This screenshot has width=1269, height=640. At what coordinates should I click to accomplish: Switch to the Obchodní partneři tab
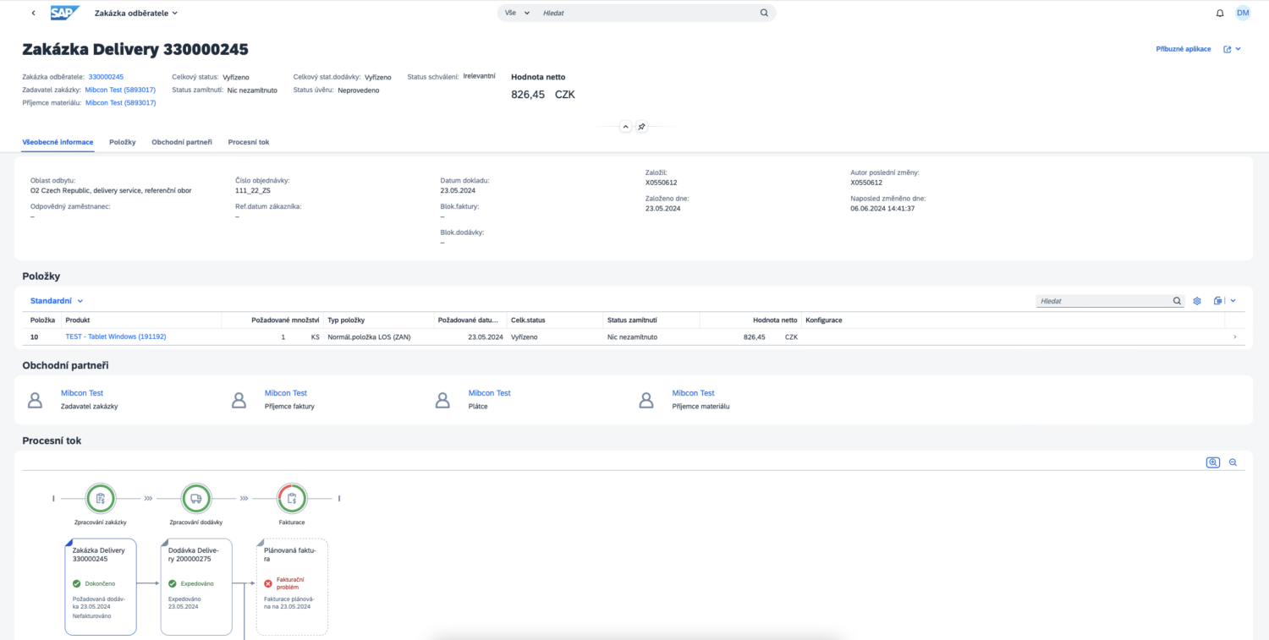[x=182, y=142]
